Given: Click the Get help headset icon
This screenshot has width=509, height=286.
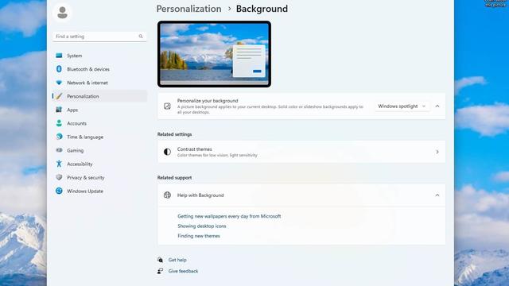Looking at the screenshot, I should coord(161,260).
